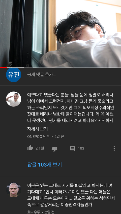
Task: Seek into the gray buffered progress segment
Action: pyautogui.click(x=15, y=67)
